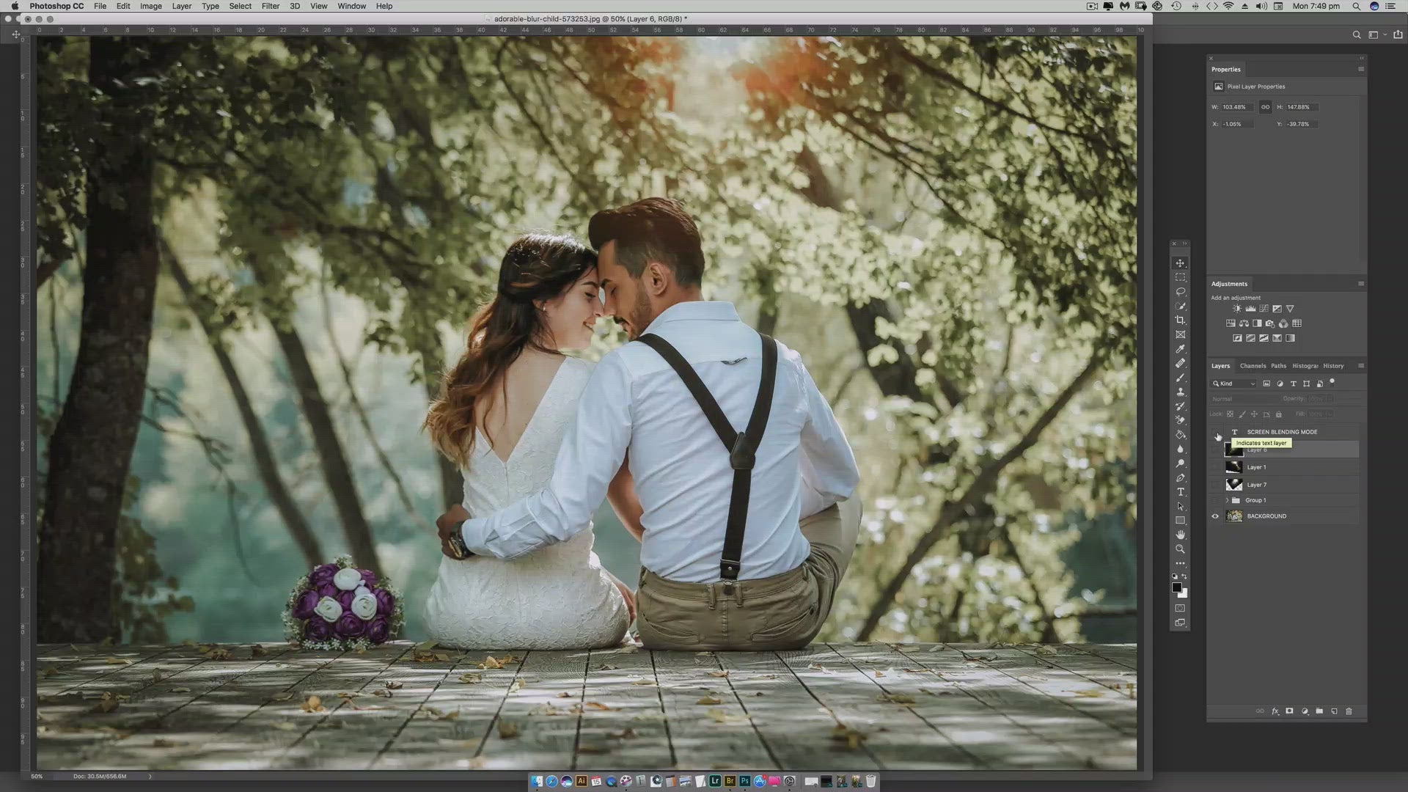
Task: Select the Hand tool
Action: pyautogui.click(x=1180, y=535)
